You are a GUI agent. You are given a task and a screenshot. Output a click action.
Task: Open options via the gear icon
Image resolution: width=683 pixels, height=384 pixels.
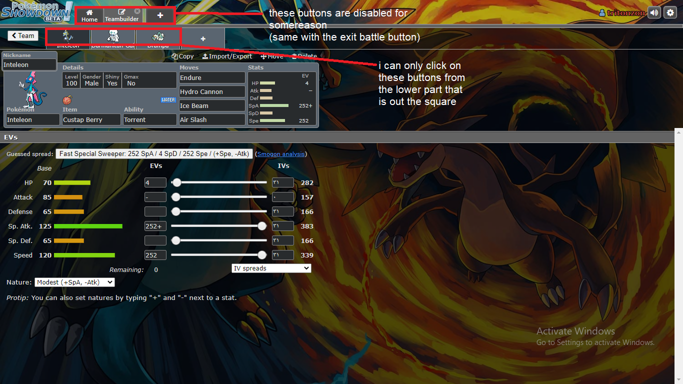(670, 12)
